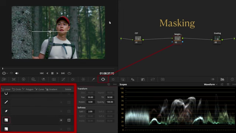
Task: Open the HDR wheels palette
Action: 34,79
